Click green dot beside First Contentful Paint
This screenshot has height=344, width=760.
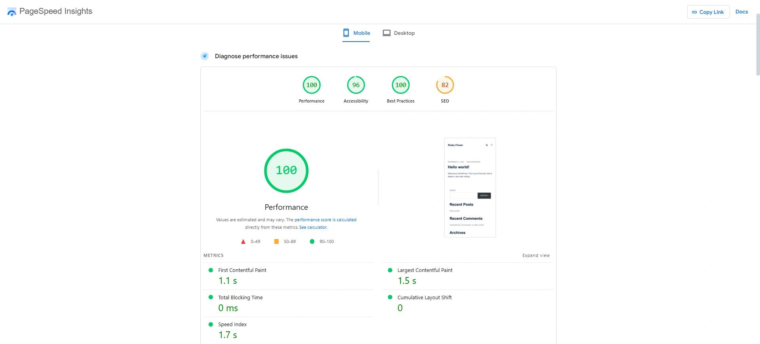211,270
